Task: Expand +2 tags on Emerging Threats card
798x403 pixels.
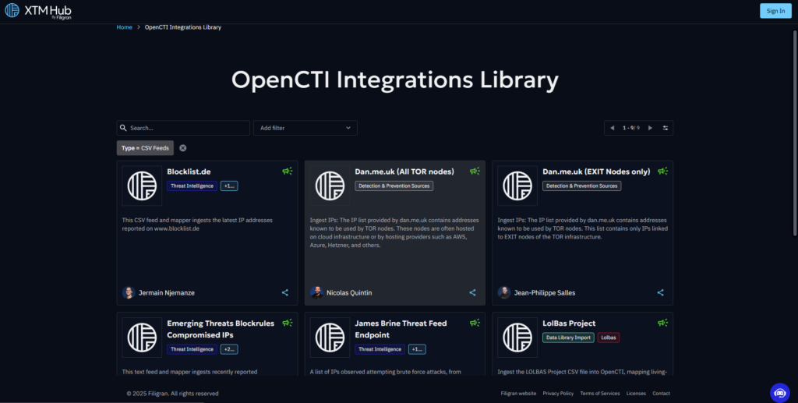Action: (x=229, y=349)
